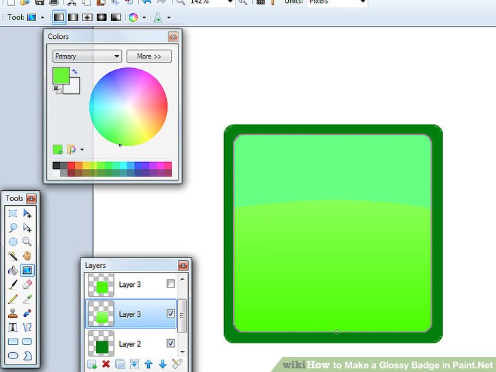Expand the color mode dropdown arrow
Viewport: 496px width, 372px height.
click(x=144, y=18)
